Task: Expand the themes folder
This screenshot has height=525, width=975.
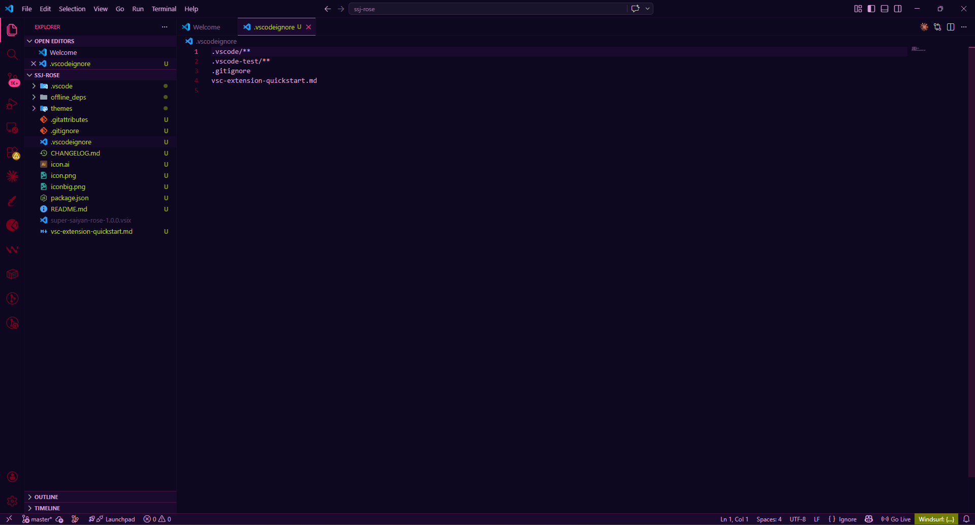Action: coord(100,109)
